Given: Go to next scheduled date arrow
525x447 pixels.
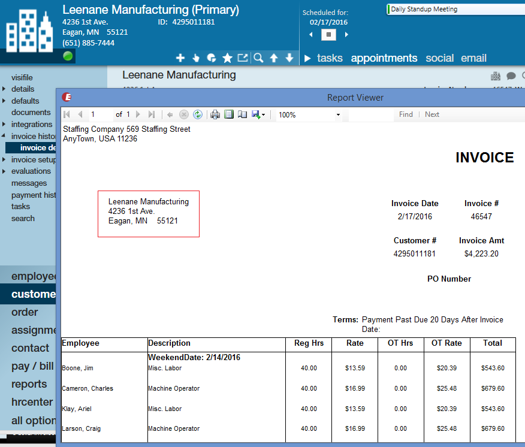Looking at the screenshot, I should pos(346,35).
